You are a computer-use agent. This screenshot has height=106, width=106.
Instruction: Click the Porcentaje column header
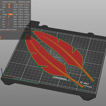(x=12, y=2)
